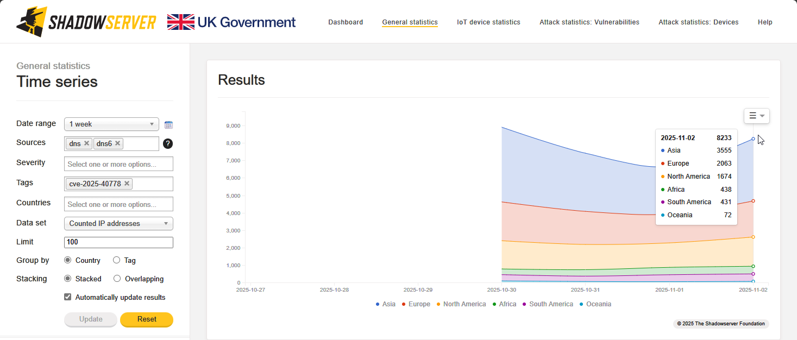Open Attack statistics: Vulnerabilities page

(589, 22)
